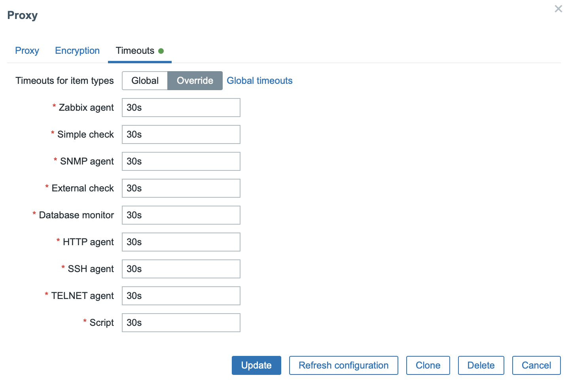This screenshot has width=568, height=382.
Task: Follow the Global timeouts link
Action: tap(259, 81)
